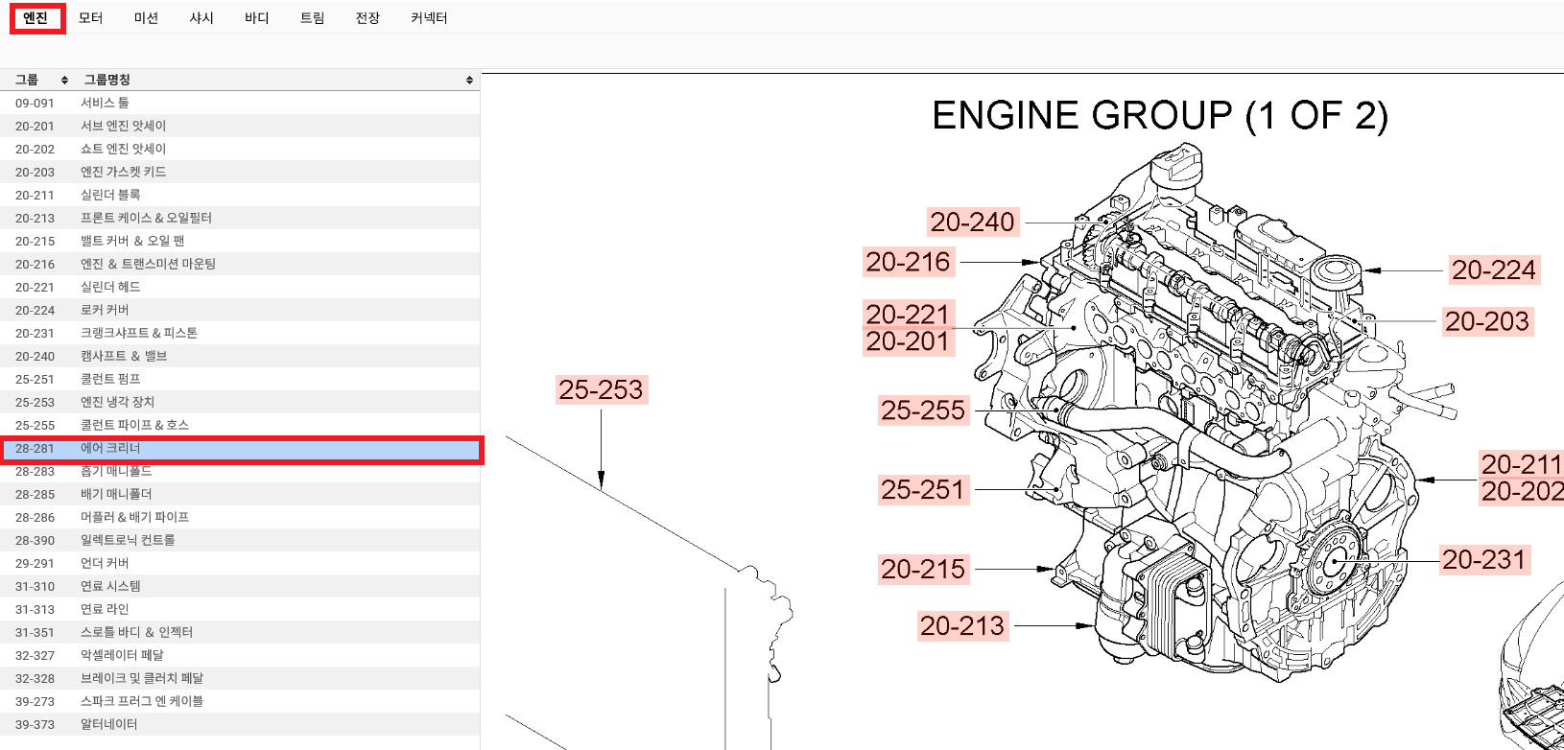Screen dimensions: 1564x750
Task: Select row 28-281 에어 크리너
Action: (240, 448)
